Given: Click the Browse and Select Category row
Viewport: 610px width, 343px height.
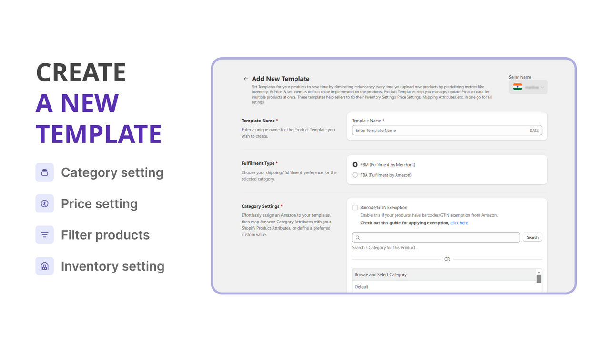Looking at the screenshot, I should coord(444,275).
